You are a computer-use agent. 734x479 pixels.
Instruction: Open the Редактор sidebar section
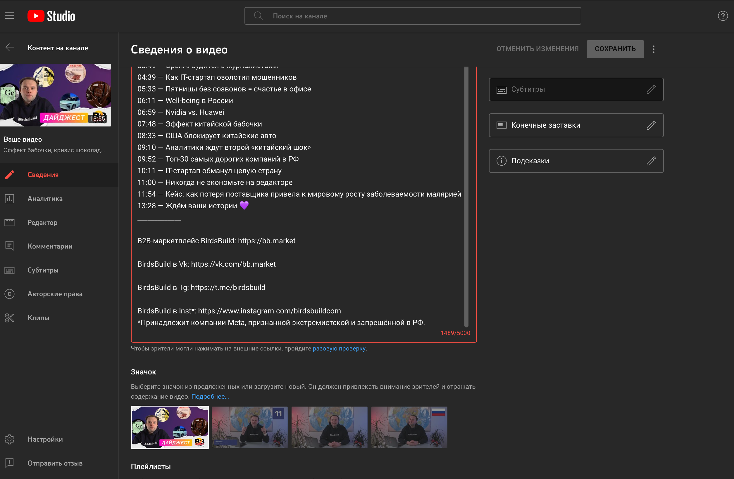[x=59, y=222]
